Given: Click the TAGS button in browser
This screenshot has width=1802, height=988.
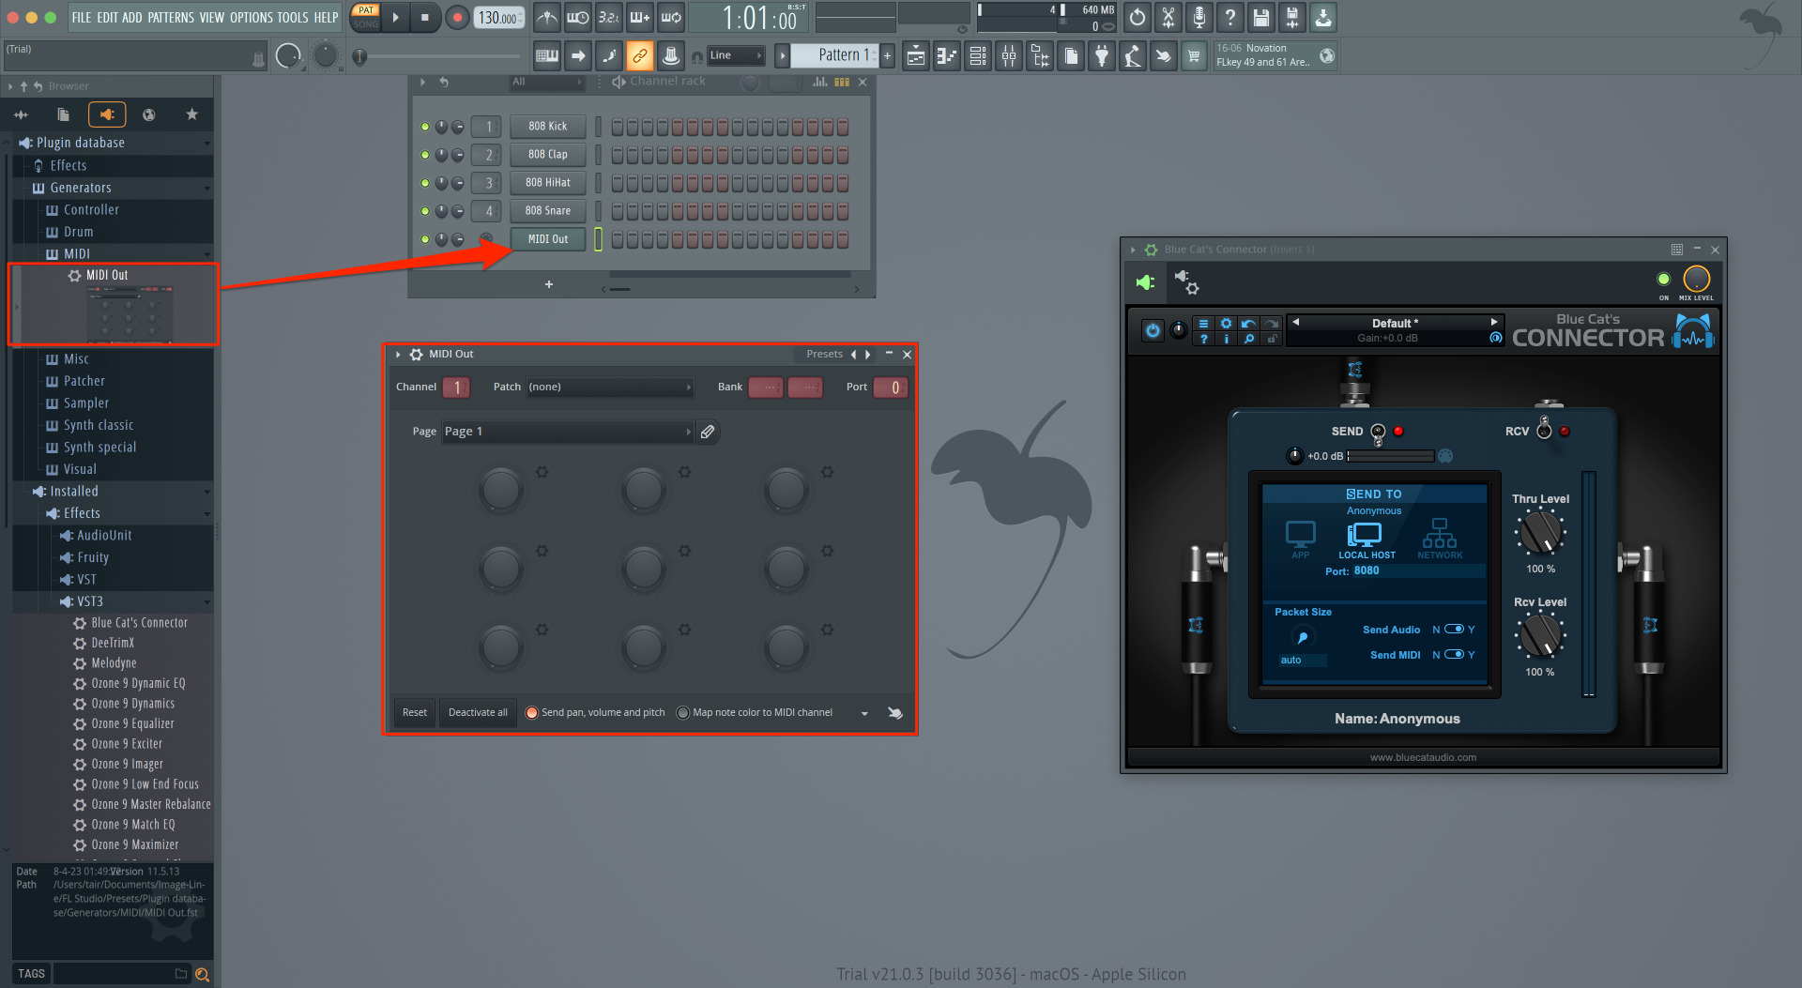Looking at the screenshot, I should point(32,973).
